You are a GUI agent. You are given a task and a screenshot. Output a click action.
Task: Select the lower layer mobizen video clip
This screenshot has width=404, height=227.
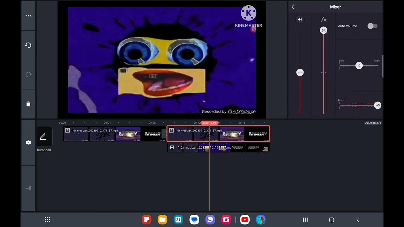point(218,148)
